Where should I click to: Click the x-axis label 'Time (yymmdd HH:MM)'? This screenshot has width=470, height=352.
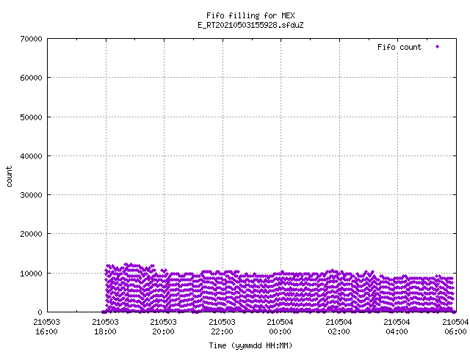point(250,345)
